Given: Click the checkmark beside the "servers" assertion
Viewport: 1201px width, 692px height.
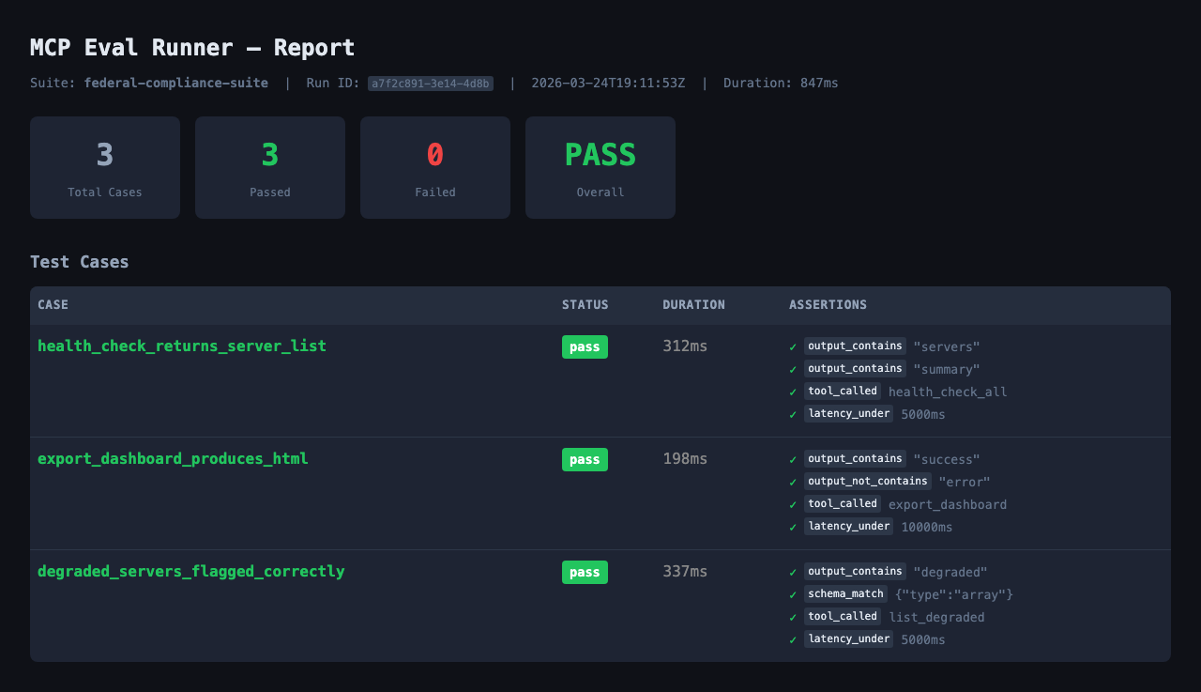Looking at the screenshot, I should (x=792, y=346).
